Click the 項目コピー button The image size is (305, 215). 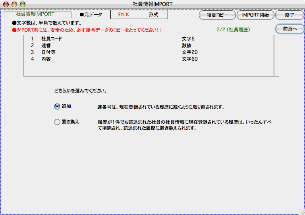click(217, 15)
